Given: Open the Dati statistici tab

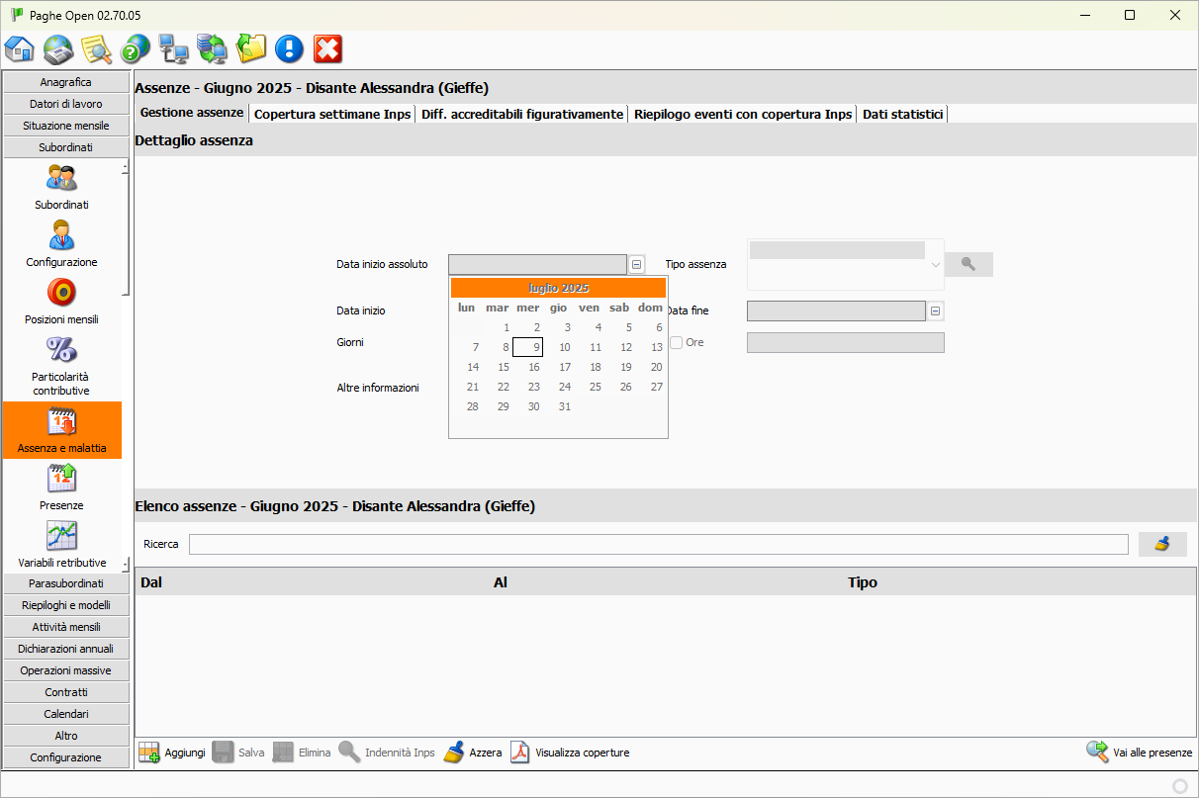Looking at the screenshot, I should pyautogui.click(x=902, y=114).
